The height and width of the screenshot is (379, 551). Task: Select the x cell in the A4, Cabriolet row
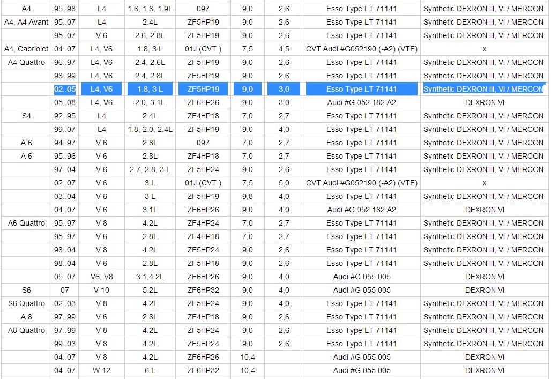[x=484, y=49]
